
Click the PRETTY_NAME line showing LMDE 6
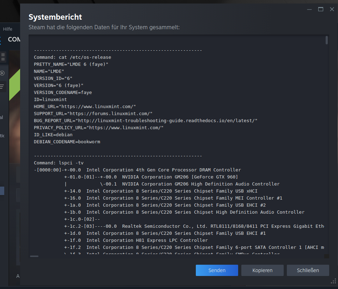[71, 64]
